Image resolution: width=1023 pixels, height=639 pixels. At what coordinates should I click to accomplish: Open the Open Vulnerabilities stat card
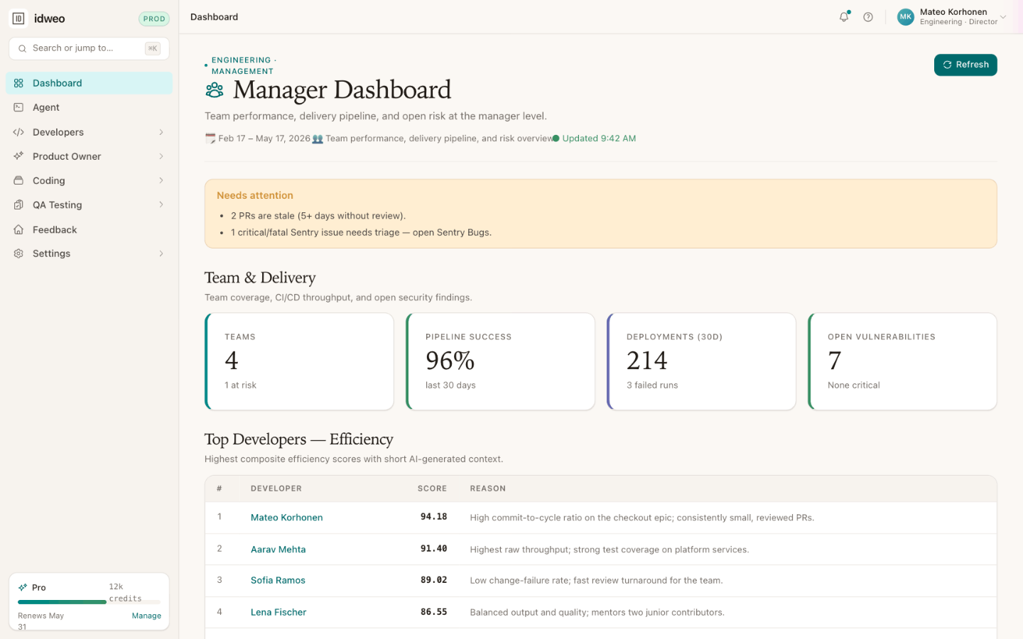902,361
